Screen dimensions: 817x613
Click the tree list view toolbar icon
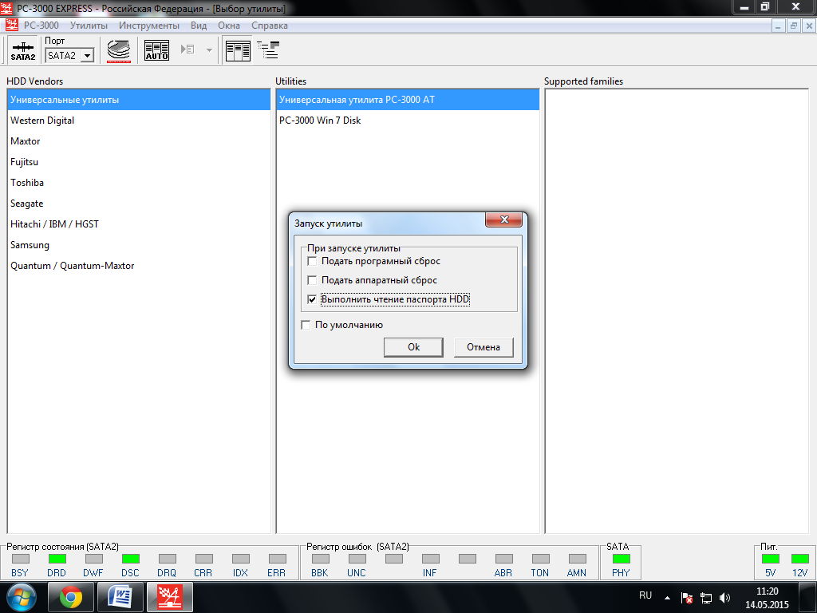(268, 50)
